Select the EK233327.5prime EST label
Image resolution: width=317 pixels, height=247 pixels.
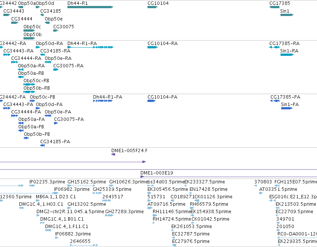pos(205,182)
